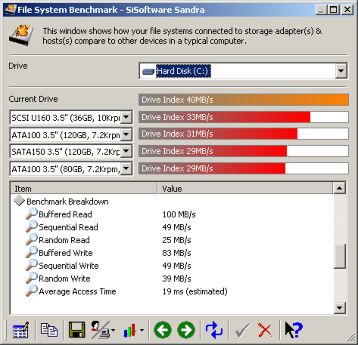This screenshot has height=345, width=358.
Task: Go forward with green right arrow
Action: pyautogui.click(x=186, y=330)
